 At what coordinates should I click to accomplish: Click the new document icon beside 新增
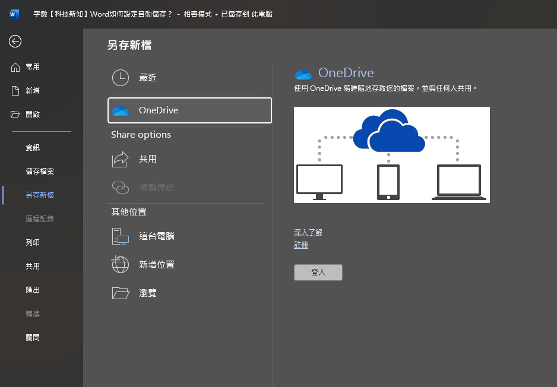coord(15,91)
